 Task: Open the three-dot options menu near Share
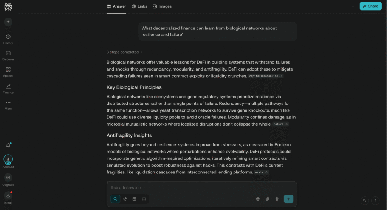[x=352, y=6]
